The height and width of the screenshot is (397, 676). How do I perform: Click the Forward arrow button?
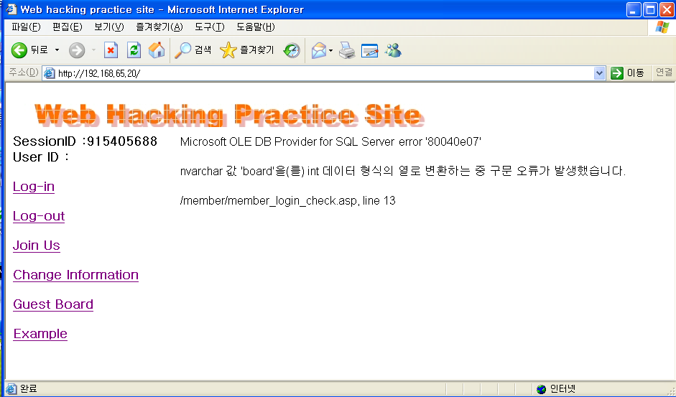(x=77, y=50)
